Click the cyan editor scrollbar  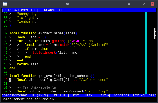click(x=146, y=53)
